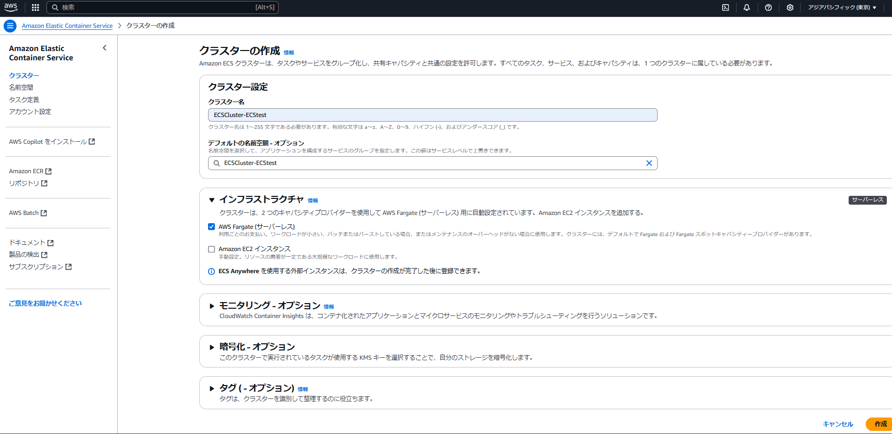Viewport: 892px width, 434px height.
Task: Click the デフォルトの名前空間 search field
Action: coord(433,163)
